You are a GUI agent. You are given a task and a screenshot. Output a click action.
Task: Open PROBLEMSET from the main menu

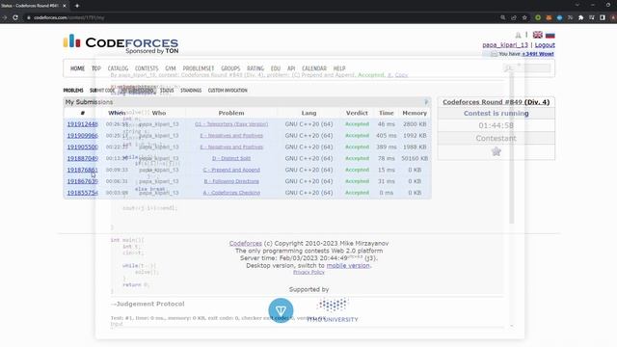pyautogui.click(x=199, y=68)
